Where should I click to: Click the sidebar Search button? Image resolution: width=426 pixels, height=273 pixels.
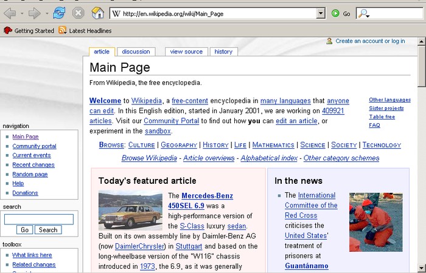tap(48, 230)
